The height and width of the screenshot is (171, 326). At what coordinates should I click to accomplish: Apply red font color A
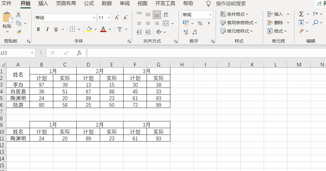click(x=103, y=29)
